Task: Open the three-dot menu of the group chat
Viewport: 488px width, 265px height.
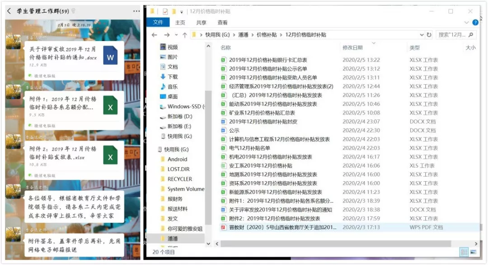Action: [136, 11]
